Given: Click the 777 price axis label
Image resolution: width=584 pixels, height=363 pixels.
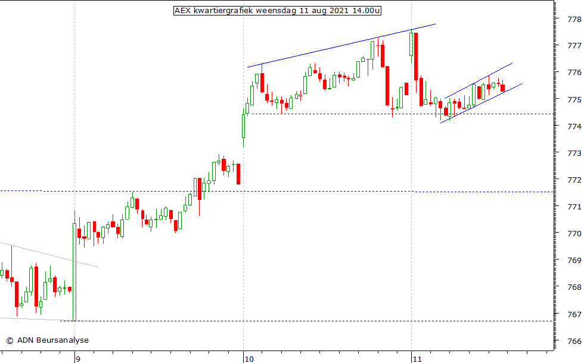Looking at the screenshot, I should (574, 46).
